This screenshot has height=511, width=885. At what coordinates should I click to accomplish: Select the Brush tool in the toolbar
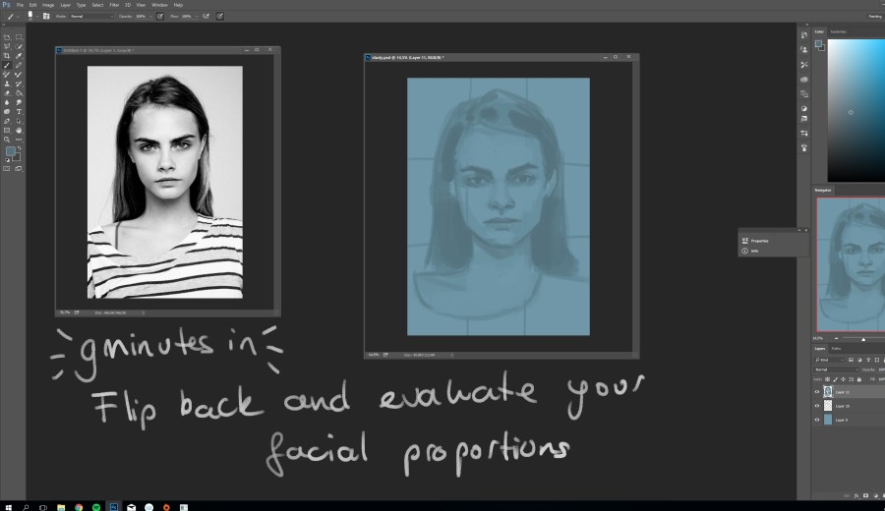(8, 65)
